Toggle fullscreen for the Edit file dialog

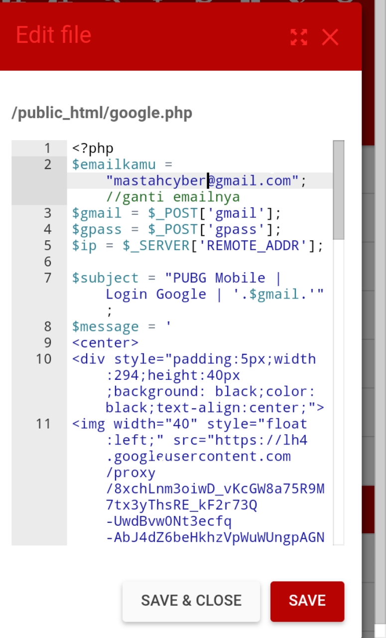[299, 37]
